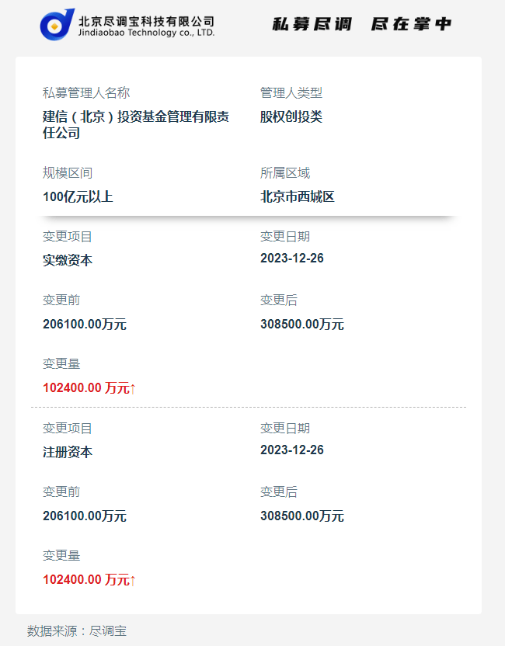Click the 数据来源：尽调宝 source text
The width and height of the screenshot is (505, 646).
coord(77,630)
